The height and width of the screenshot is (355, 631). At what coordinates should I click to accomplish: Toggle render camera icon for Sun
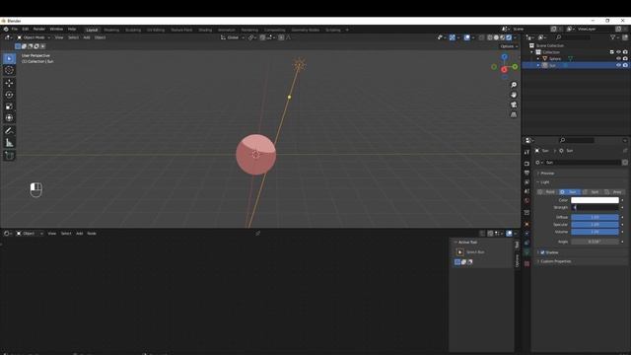(x=625, y=65)
